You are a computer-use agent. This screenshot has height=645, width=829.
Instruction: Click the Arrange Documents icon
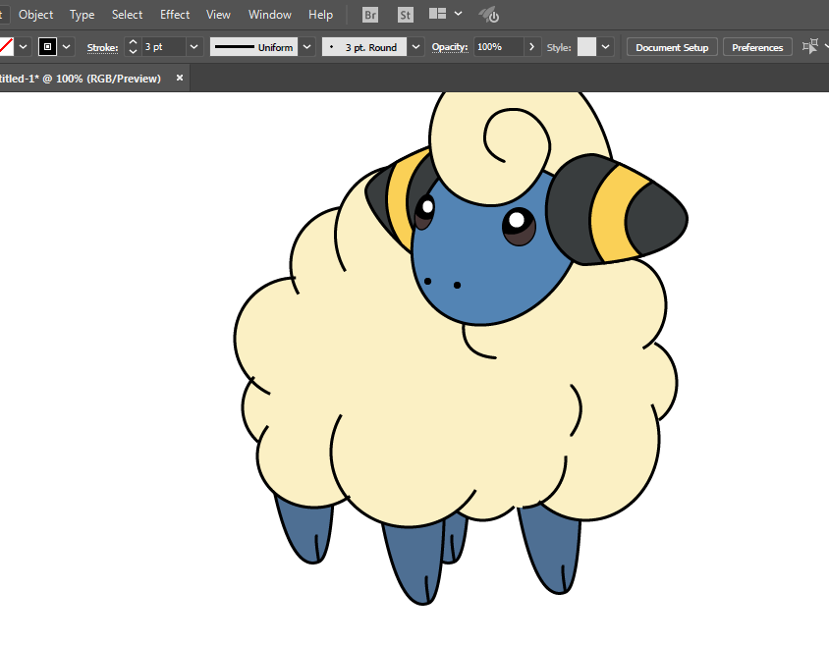pyautogui.click(x=437, y=14)
